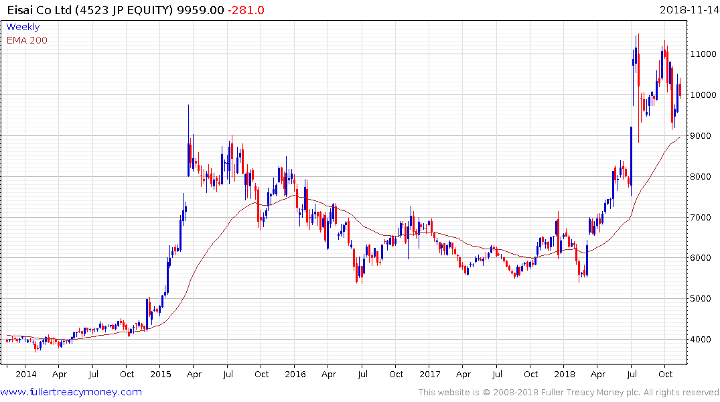Click the date 2018-11-14

pos(689,10)
